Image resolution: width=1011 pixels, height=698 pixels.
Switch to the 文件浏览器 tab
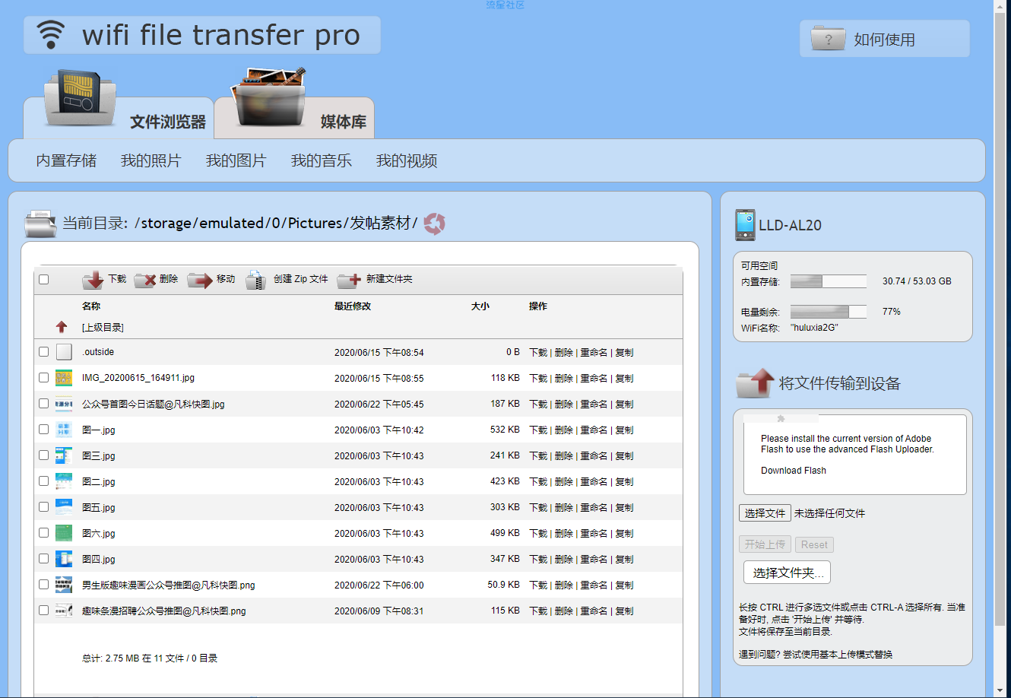[x=119, y=118]
